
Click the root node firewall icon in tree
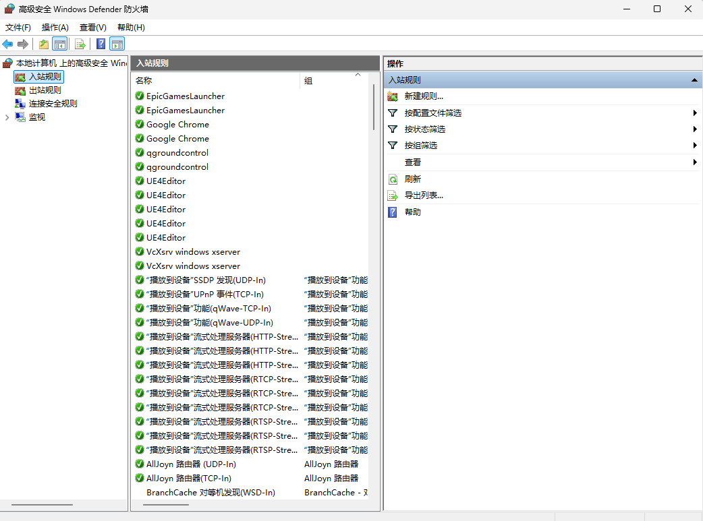(7, 63)
